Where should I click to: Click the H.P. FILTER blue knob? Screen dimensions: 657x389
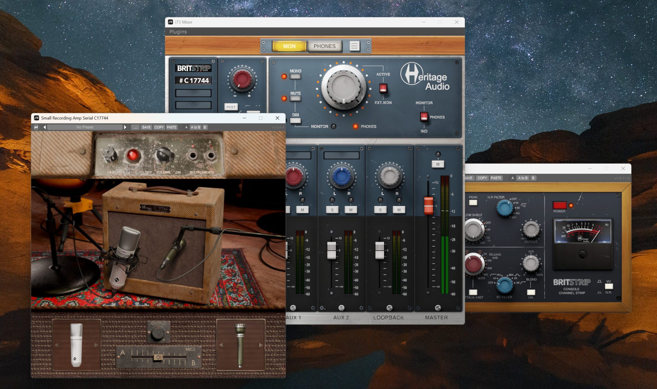(504, 208)
